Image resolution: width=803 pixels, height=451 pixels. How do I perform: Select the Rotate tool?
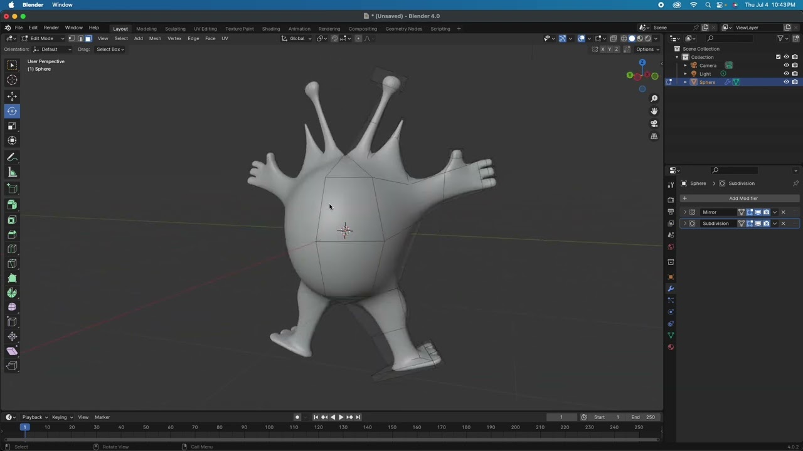click(12, 111)
